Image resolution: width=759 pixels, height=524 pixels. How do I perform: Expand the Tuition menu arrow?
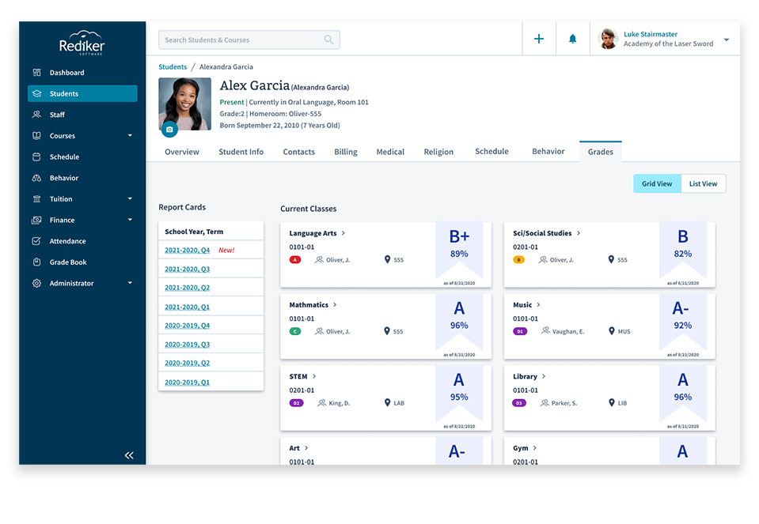(130, 198)
